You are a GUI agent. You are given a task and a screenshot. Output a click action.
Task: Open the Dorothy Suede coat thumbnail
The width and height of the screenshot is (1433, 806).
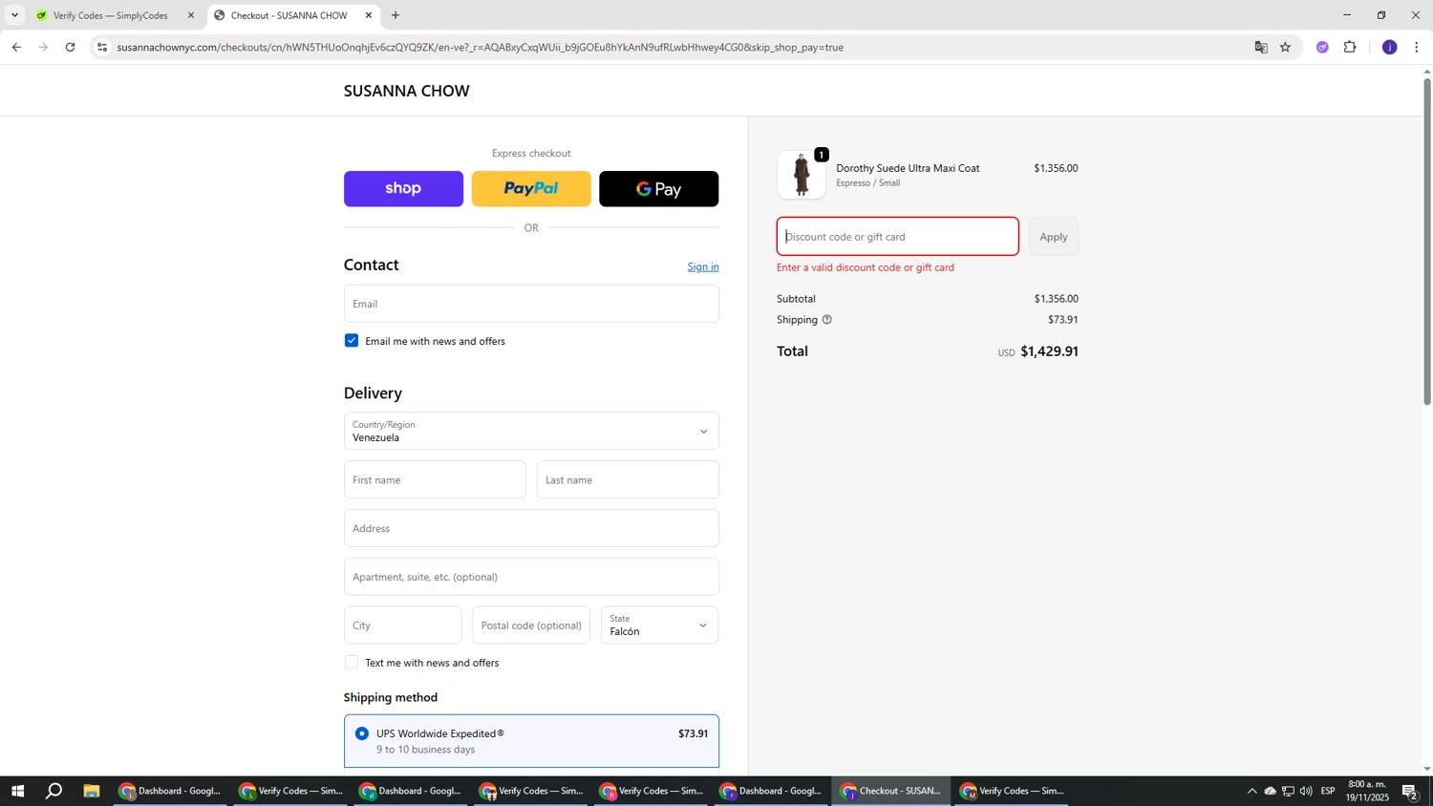pos(802,175)
